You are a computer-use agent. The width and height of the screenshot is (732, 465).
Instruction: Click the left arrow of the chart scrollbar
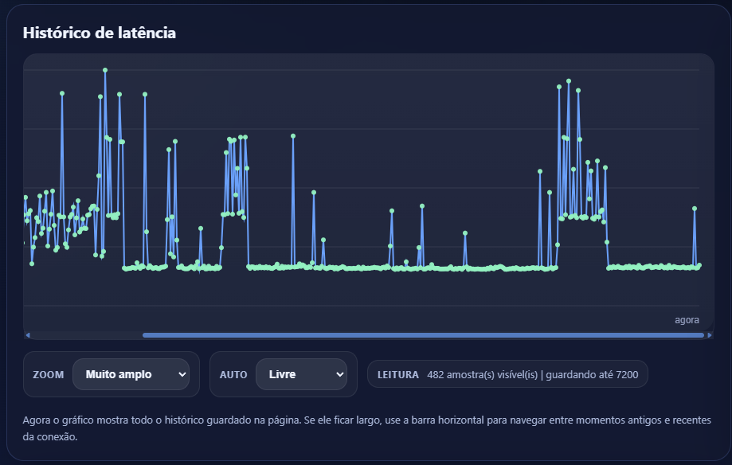point(27,335)
